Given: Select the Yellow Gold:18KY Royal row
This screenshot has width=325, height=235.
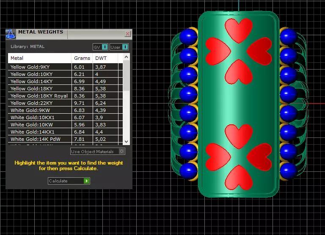Looking at the screenshot, I should 65,96.
